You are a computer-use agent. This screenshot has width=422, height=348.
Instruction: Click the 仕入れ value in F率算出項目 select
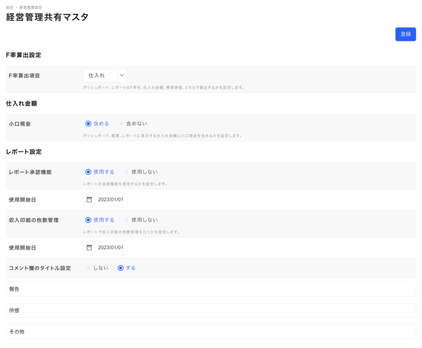pos(100,76)
